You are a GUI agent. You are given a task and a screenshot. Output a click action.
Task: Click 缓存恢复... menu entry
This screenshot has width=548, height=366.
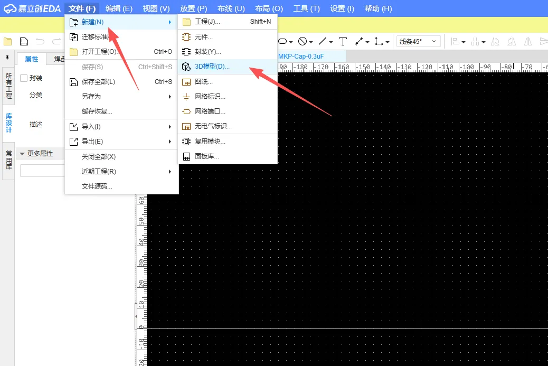pyautogui.click(x=121, y=111)
